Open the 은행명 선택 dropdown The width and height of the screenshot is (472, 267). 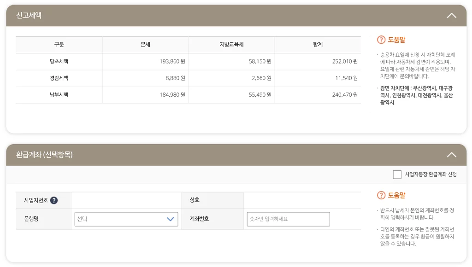tap(126, 219)
